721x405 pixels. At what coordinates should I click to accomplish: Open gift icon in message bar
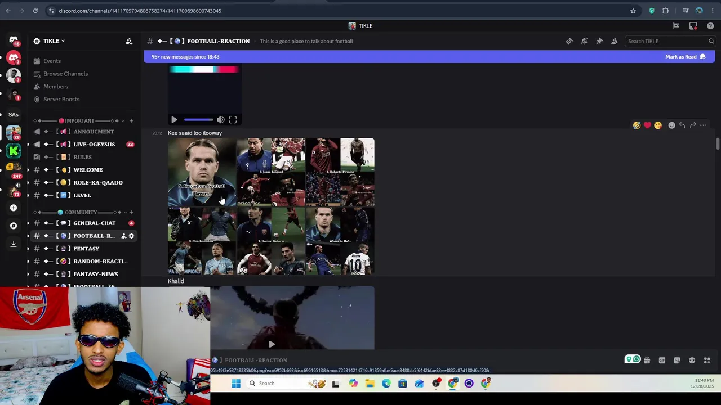pyautogui.click(x=647, y=361)
